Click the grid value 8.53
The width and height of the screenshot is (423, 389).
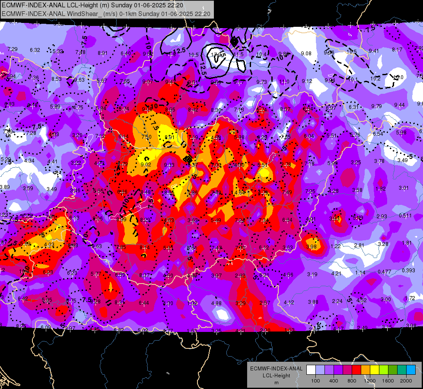point(57,79)
